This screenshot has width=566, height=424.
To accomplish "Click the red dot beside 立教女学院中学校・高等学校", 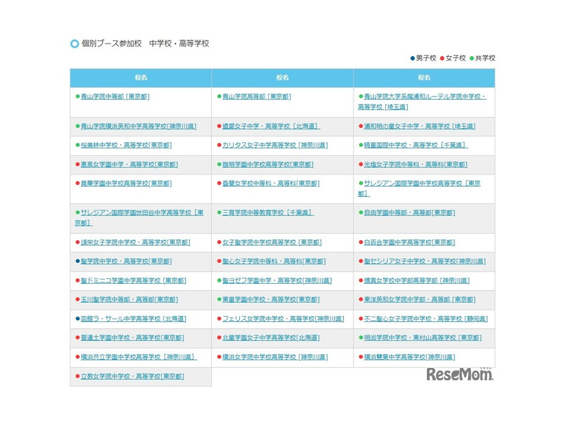I will tap(76, 375).
